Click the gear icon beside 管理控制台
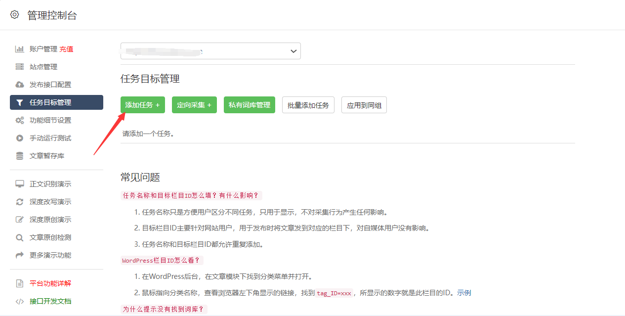The width and height of the screenshot is (625, 316). click(x=15, y=15)
